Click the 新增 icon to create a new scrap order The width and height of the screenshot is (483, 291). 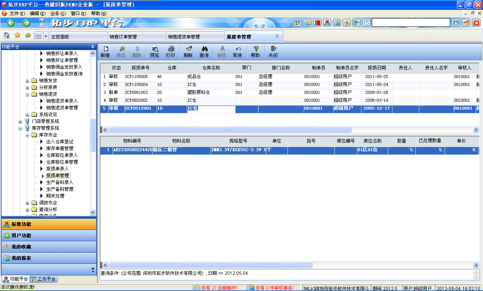(106, 51)
